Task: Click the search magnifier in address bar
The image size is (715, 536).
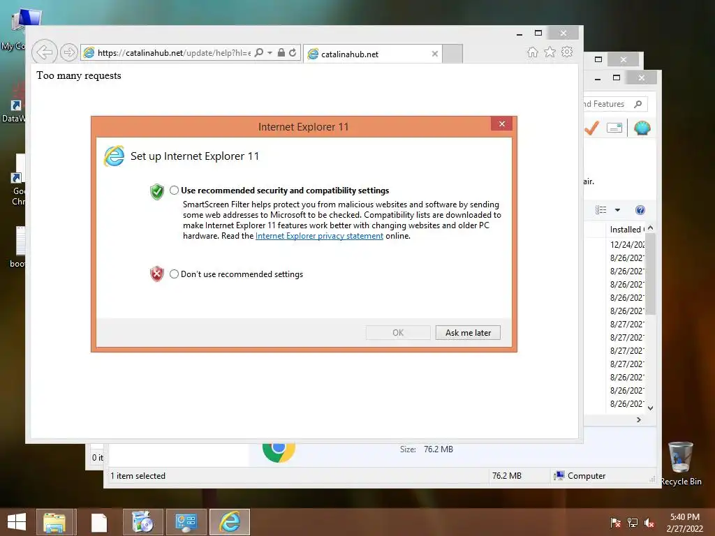Action: [x=258, y=53]
